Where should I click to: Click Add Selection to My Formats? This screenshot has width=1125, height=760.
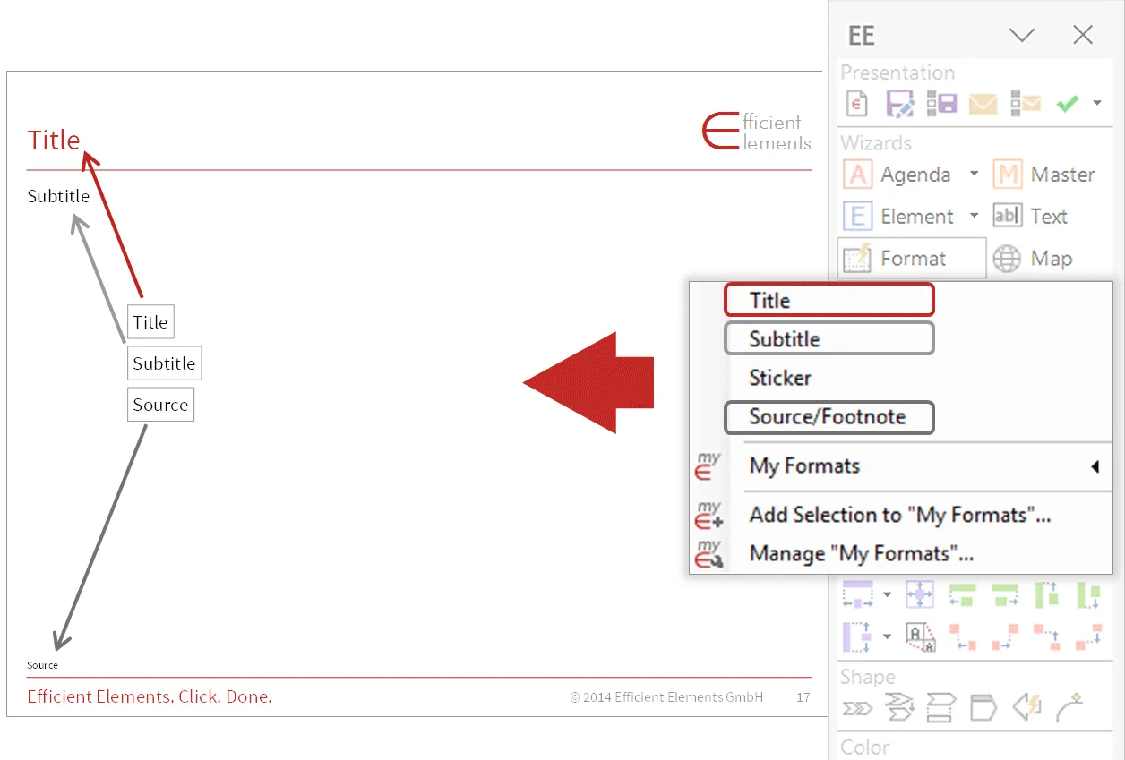899,515
